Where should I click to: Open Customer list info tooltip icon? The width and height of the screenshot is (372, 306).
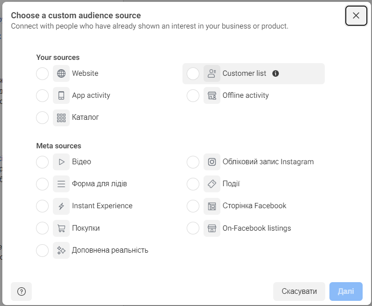[x=276, y=73]
